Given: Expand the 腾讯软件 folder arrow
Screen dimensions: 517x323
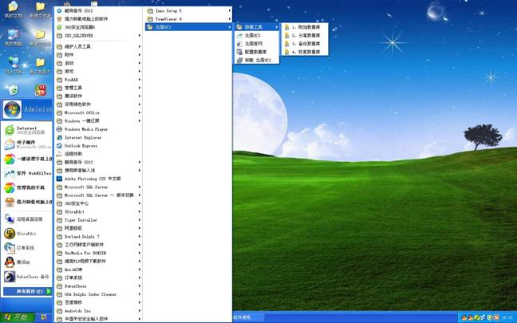Looking at the screenshot, I should click(140, 97).
